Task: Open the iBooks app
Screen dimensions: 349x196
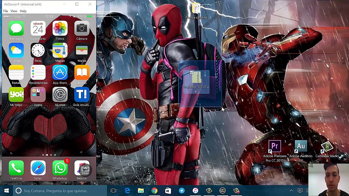Action: [x=82, y=72]
